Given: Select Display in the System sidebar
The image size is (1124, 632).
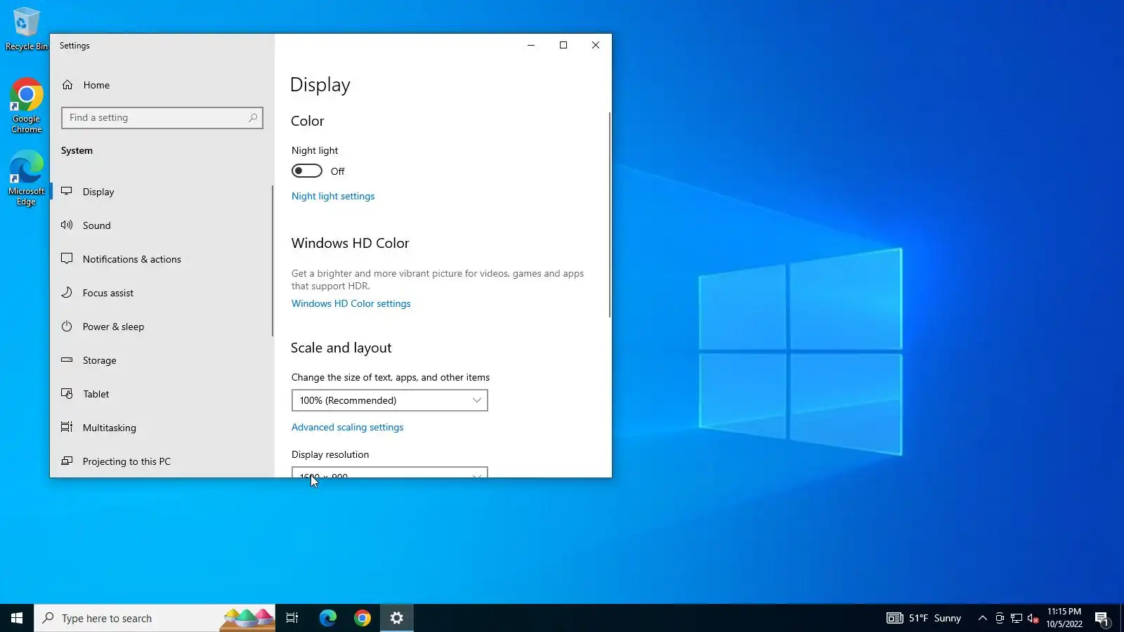Looking at the screenshot, I should coord(161,192).
